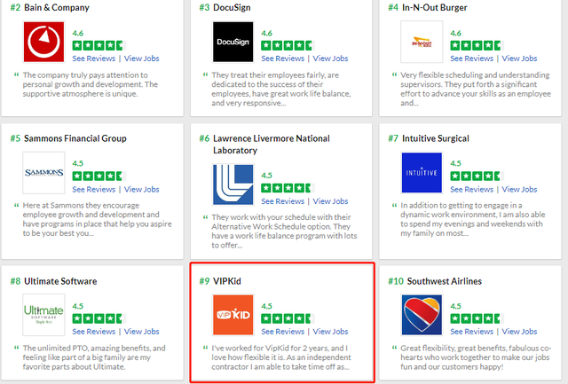Click the Sammons Financial Group heading

(x=75, y=138)
